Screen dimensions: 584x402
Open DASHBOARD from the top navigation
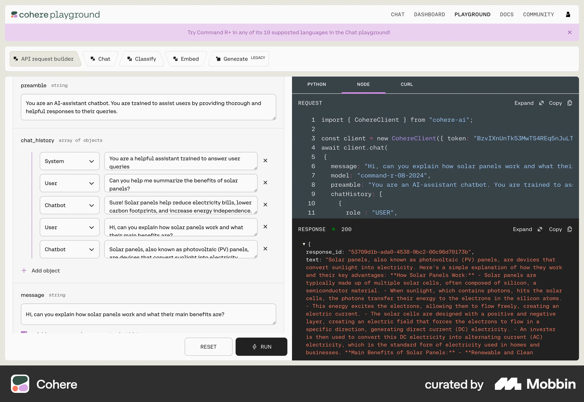click(x=429, y=14)
